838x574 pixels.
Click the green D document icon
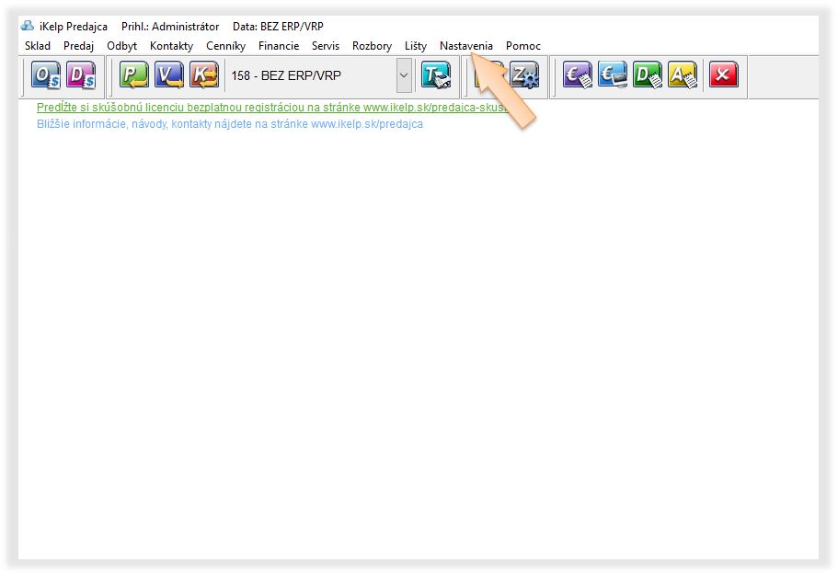point(648,75)
